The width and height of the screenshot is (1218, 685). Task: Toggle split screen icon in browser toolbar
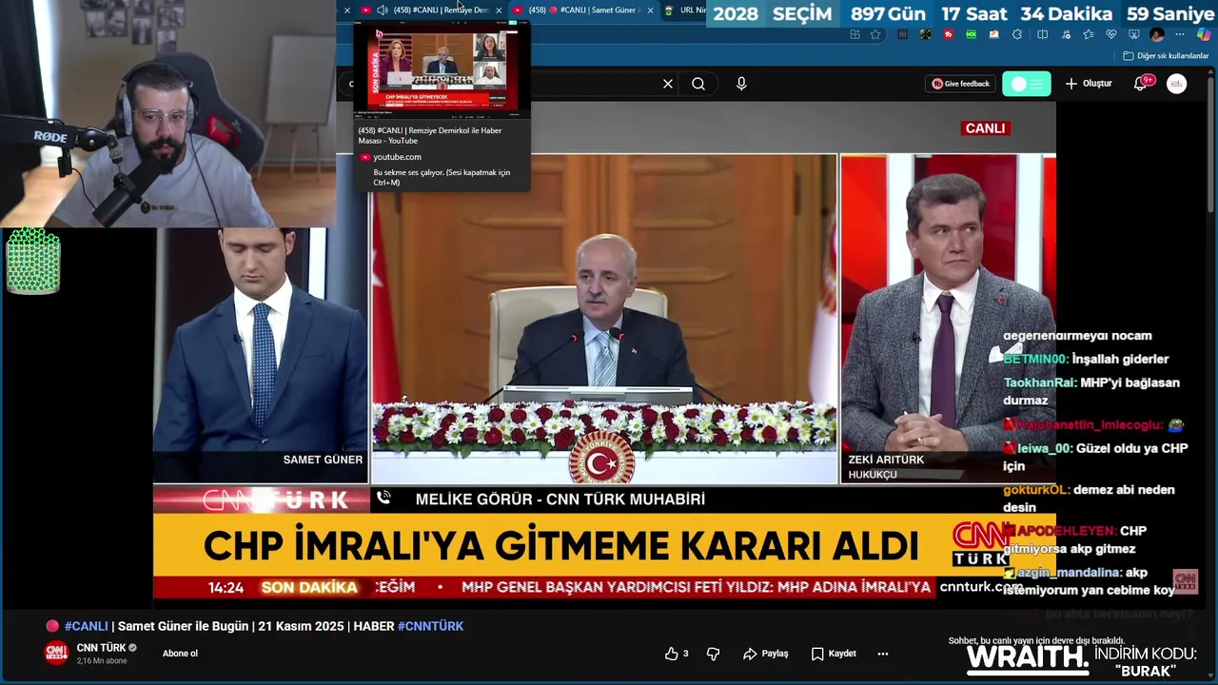point(1042,34)
